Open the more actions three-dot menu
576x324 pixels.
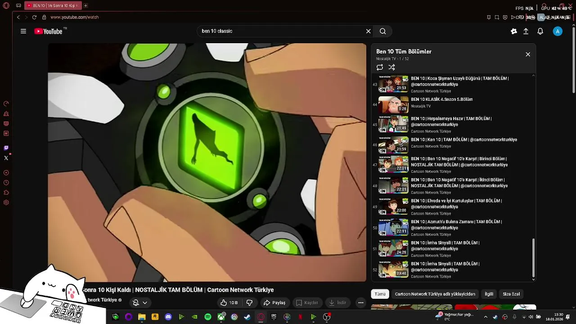point(361,303)
